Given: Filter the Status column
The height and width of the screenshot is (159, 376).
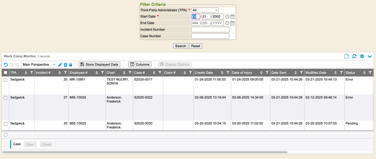Looking at the screenshot, I should [370, 73].
